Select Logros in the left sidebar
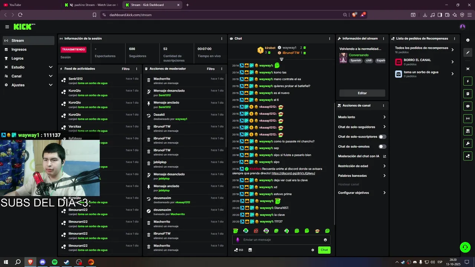475x267 pixels. [x=29, y=58]
